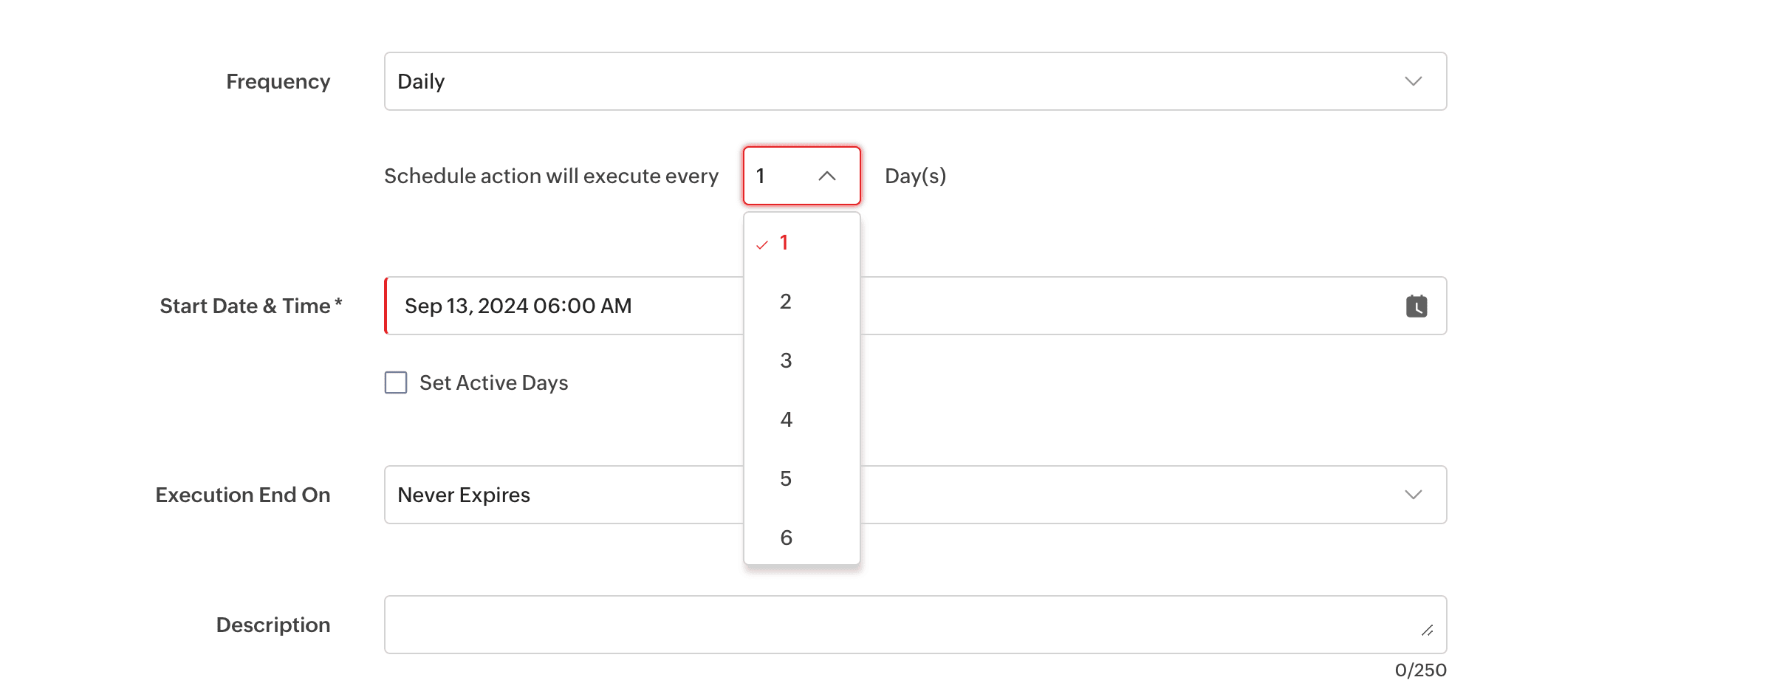Viewport: 1771px width, 697px height.
Task: Click the Day(s) unit label
Action: pyautogui.click(x=915, y=176)
